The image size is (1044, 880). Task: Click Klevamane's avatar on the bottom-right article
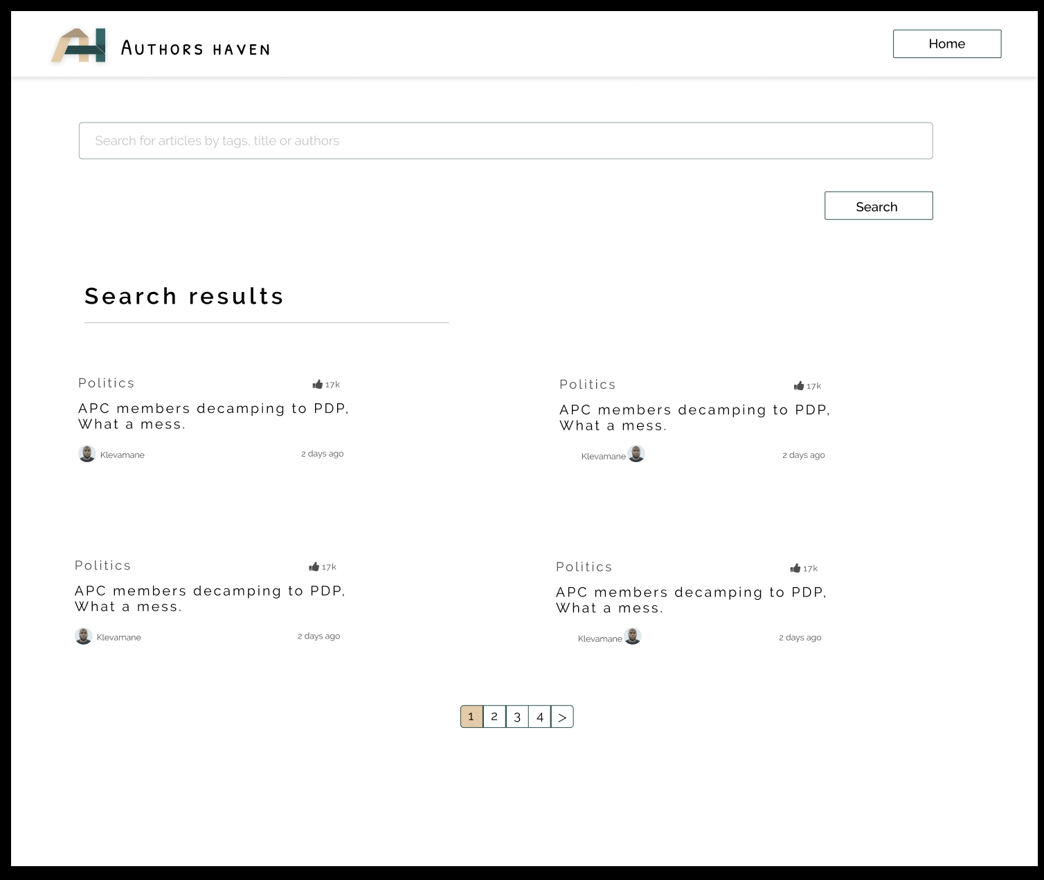[633, 636]
